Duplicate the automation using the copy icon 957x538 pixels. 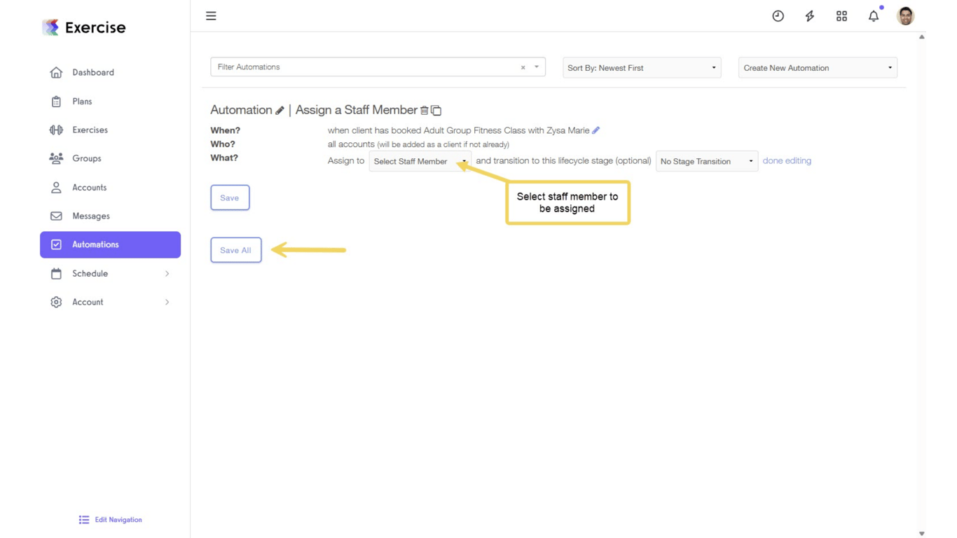(436, 110)
